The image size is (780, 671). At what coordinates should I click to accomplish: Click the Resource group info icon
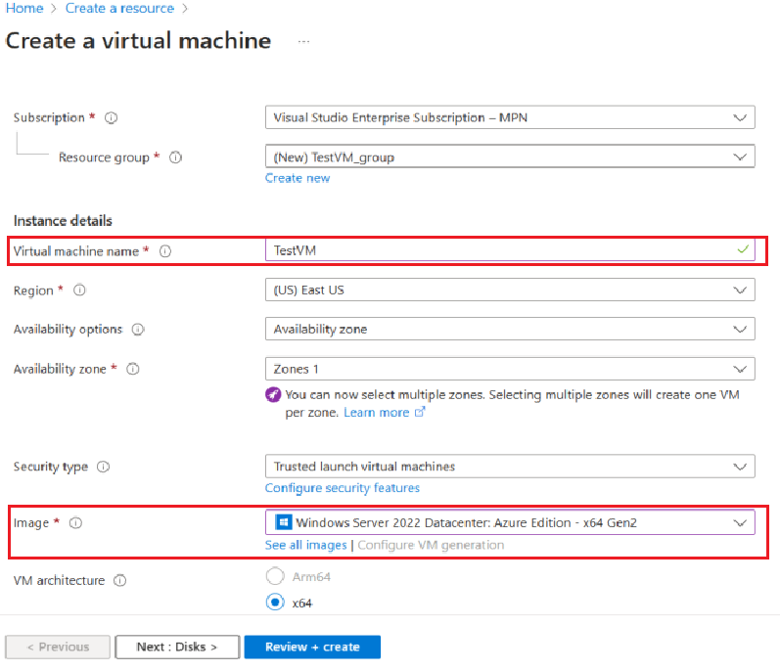[x=175, y=157]
